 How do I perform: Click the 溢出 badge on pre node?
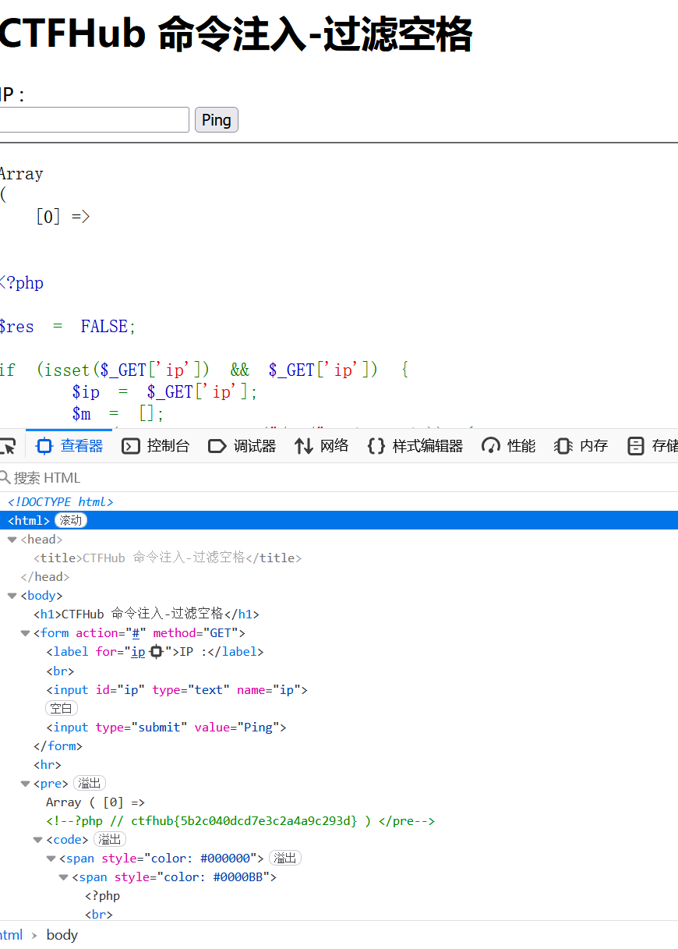click(90, 784)
